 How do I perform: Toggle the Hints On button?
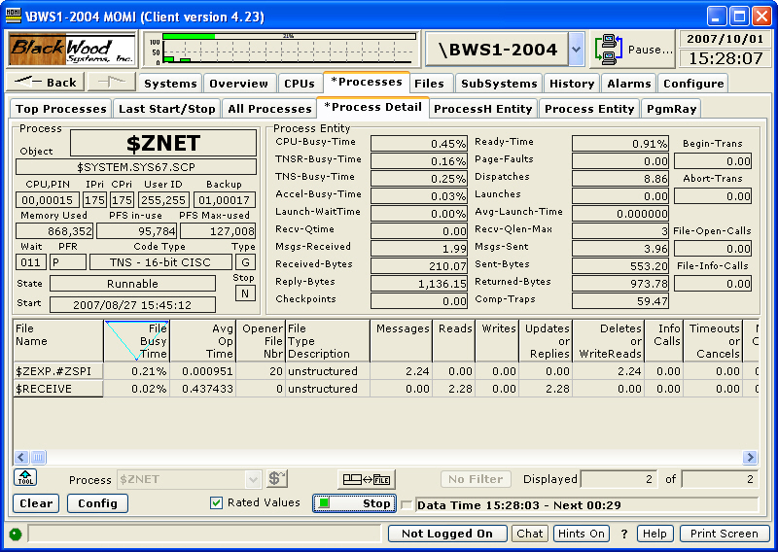click(582, 534)
